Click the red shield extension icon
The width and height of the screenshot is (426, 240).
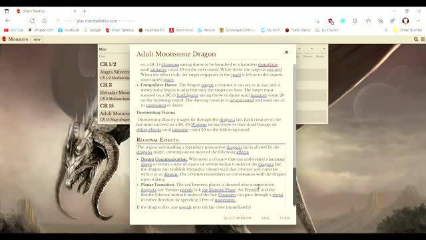(331, 21)
